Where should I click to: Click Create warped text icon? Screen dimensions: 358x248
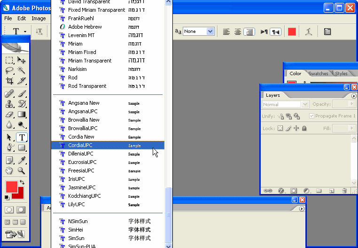pyautogui.click(x=309, y=31)
